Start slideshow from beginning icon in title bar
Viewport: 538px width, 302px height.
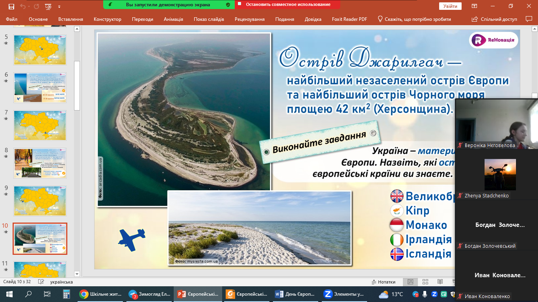click(48, 6)
